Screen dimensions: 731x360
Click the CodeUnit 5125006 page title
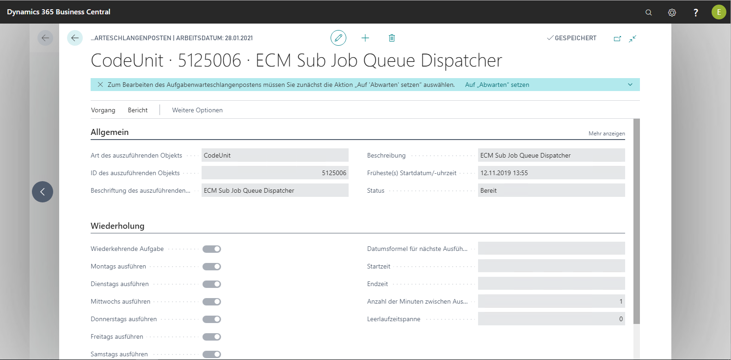pyautogui.click(x=296, y=61)
